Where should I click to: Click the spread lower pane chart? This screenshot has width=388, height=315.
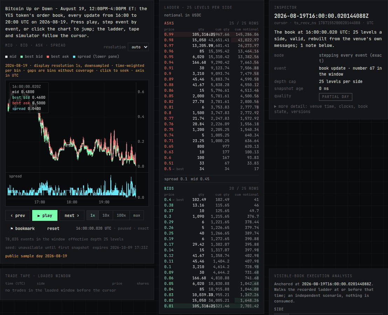72,187
